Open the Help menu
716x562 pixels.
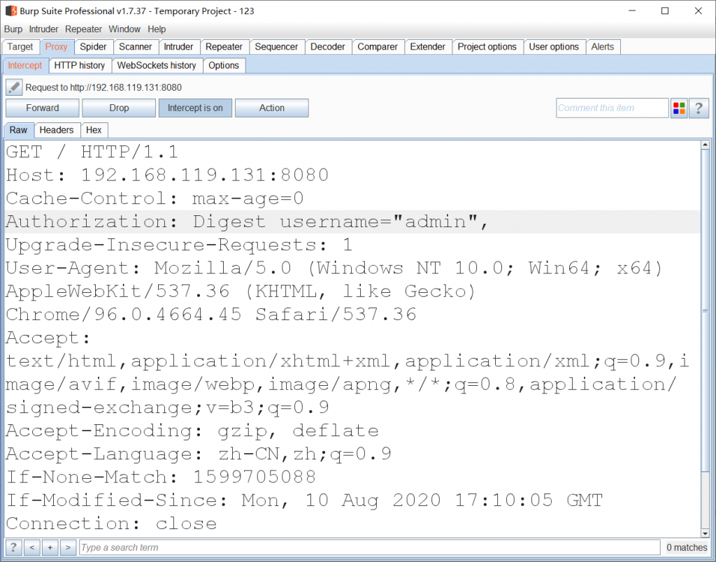coord(157,29)
